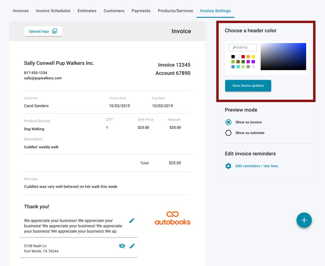
Task: Select the eyedropper icon in the hex field
Action: click(x=234, y=48)
